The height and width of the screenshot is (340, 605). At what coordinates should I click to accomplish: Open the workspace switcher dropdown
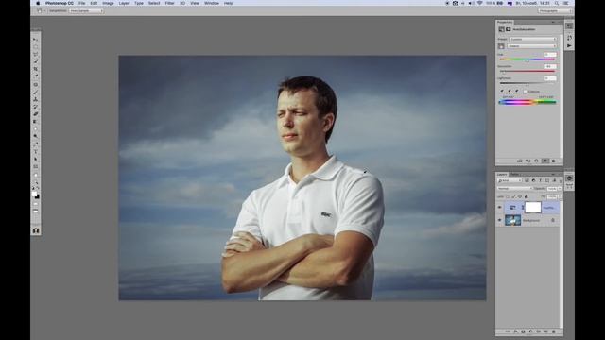pyautogui.click(x=555, y=10)
